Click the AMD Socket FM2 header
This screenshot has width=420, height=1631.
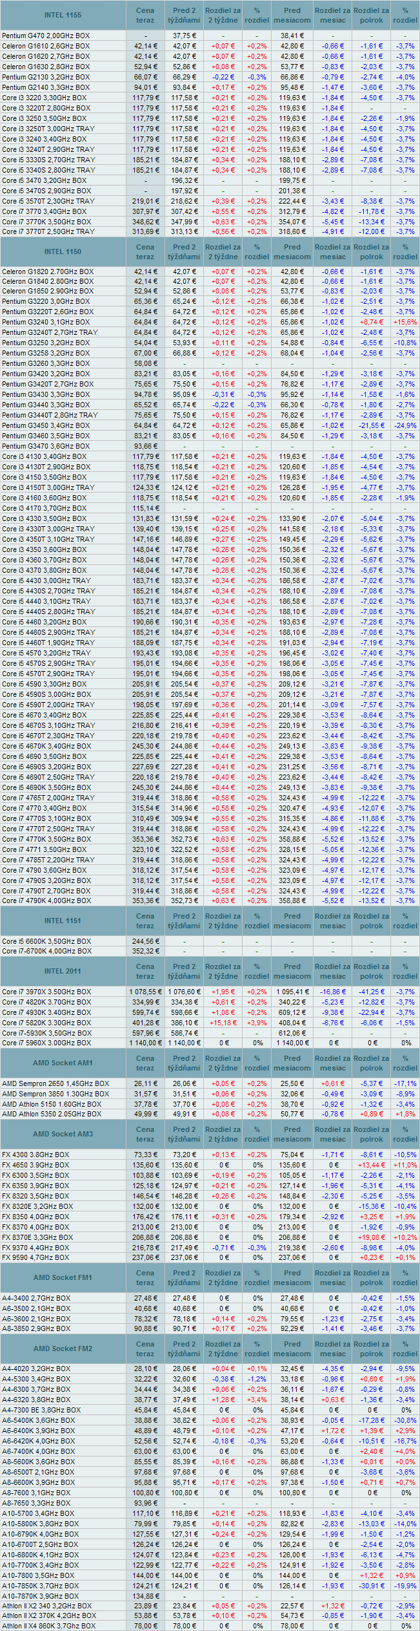point(63,1349)
